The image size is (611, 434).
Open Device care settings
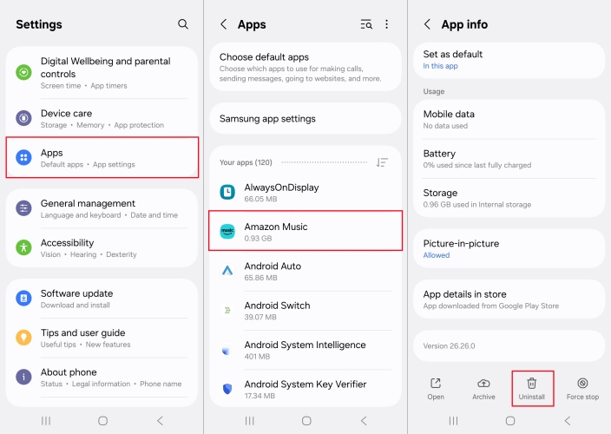pyautogui.click(x=102, y=118)
